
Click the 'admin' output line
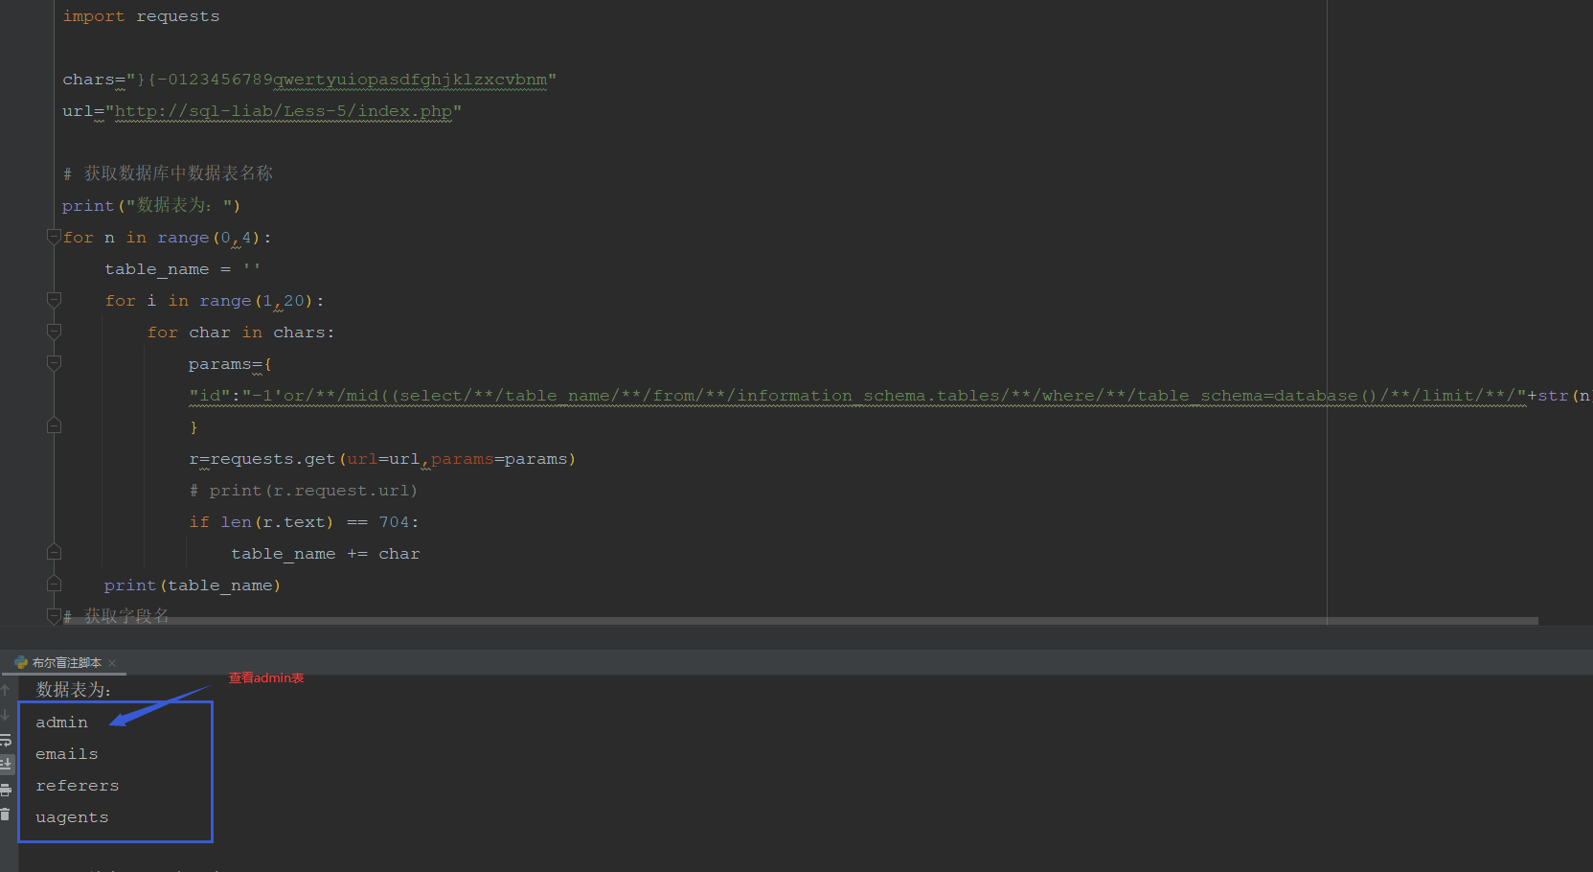tap(61, 723)
